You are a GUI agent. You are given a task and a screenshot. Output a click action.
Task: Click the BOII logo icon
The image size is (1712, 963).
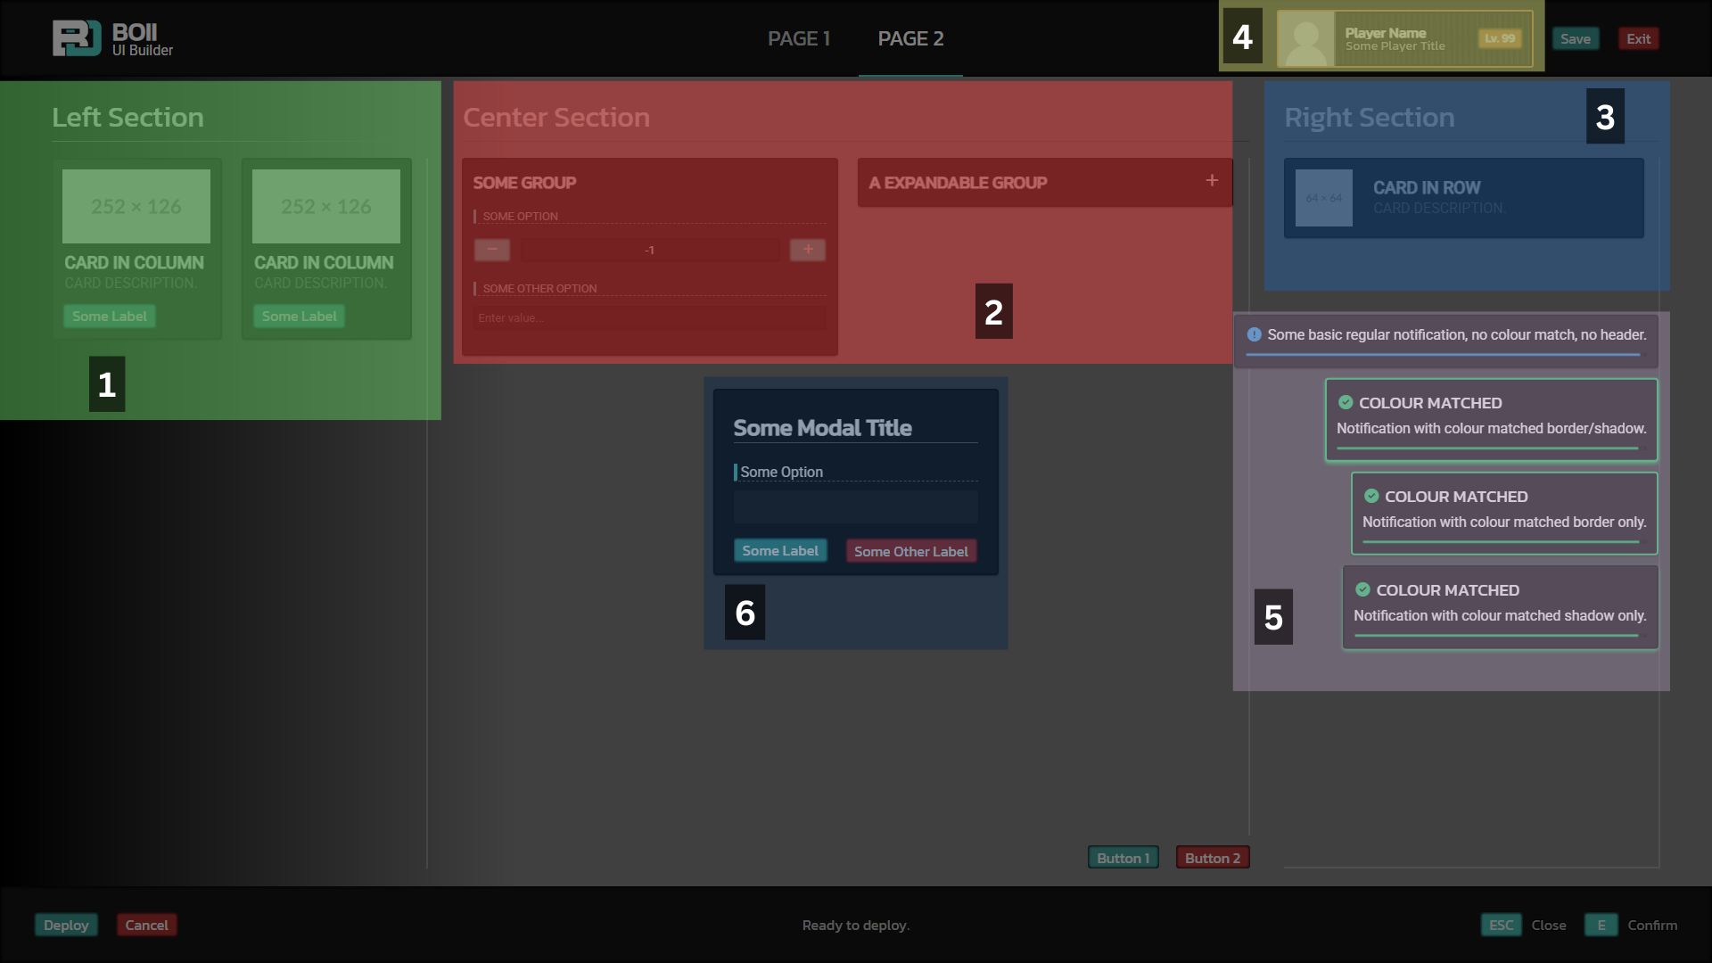click(76, 38)
